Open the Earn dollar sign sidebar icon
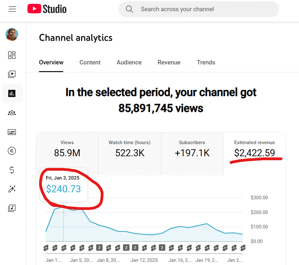The image size is (299, 265). [x=12, y=170]
